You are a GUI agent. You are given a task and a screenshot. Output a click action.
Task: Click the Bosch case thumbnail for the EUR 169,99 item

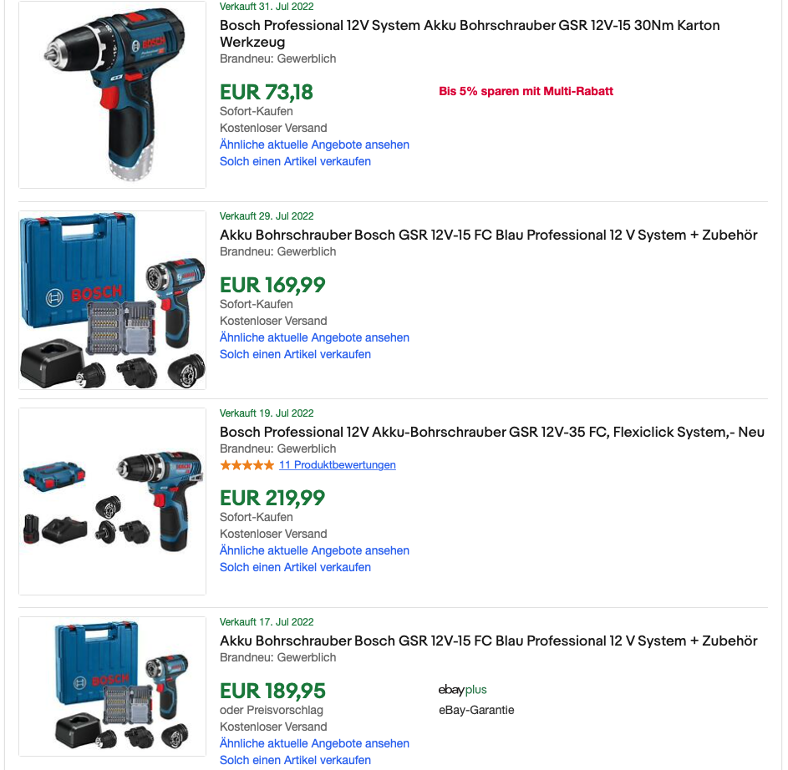(112, 300)
